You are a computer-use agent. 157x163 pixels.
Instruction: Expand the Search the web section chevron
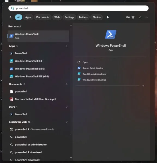pyautogui.click(x=67, y=122)
